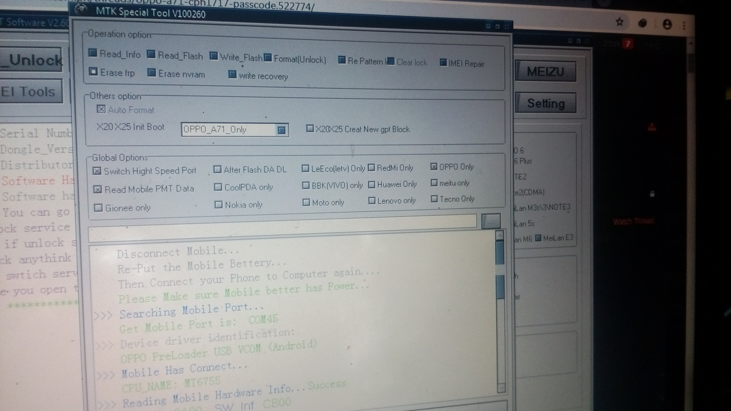Enable the RedMi Only checkbox
731x411 pixels.
coord(371,168)
